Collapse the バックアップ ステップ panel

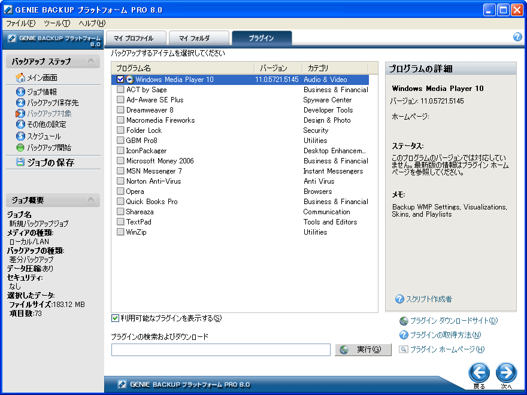tap(90, 61)
